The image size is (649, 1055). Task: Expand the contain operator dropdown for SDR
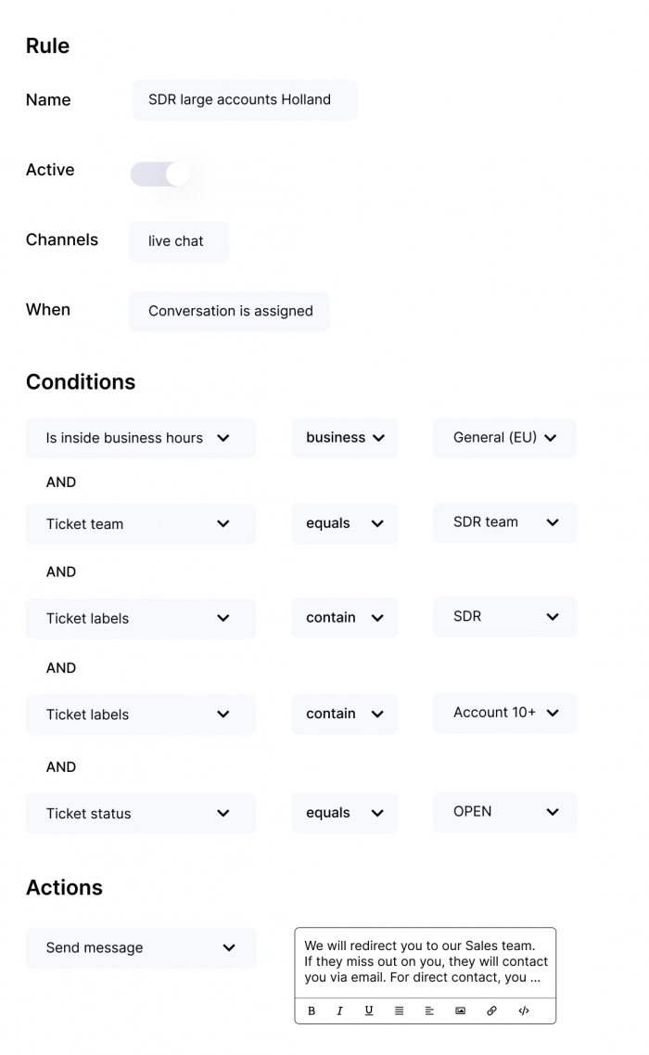pyautogui.click(x=344, y=617)
